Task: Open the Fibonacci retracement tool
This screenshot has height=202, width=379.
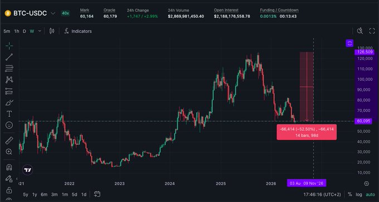Action: (x=9, y=68)
